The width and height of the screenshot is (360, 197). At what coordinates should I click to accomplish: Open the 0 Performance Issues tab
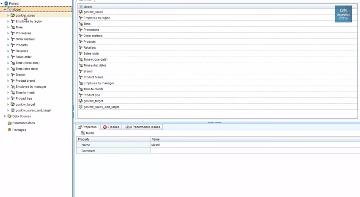click(x=143, y=127)
